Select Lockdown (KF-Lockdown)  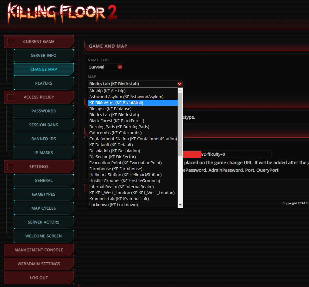pos(133,205)
